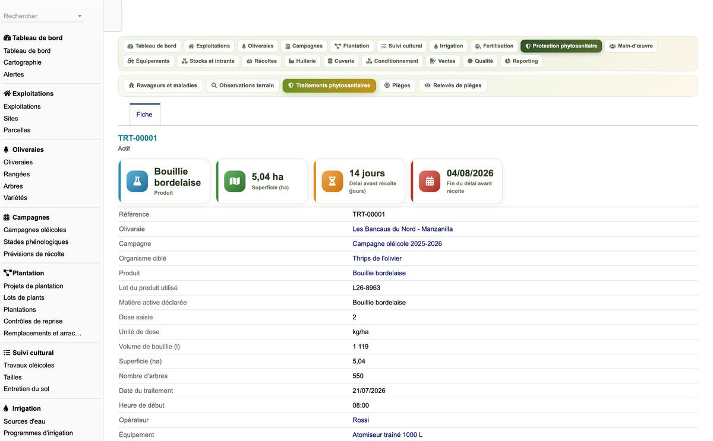Open Parcelles in the sidebar

pyautogui.click(x=17, y=130)
